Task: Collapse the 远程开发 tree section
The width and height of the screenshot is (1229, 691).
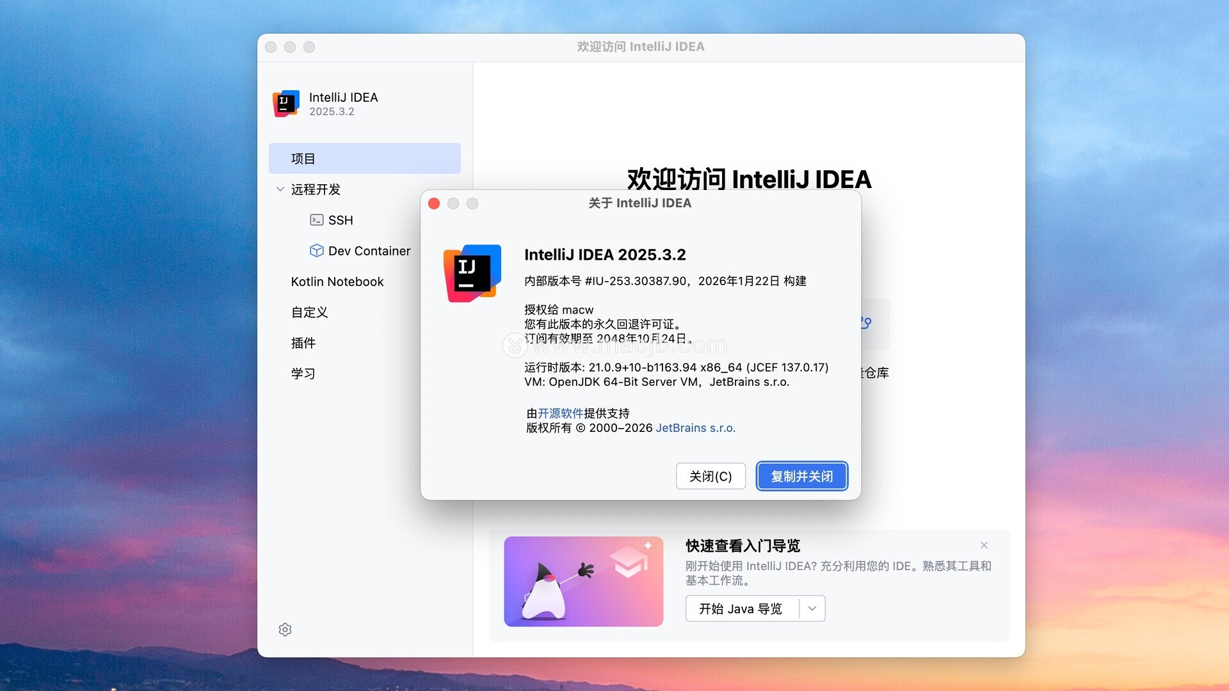Action: click(x=280, y=189)
